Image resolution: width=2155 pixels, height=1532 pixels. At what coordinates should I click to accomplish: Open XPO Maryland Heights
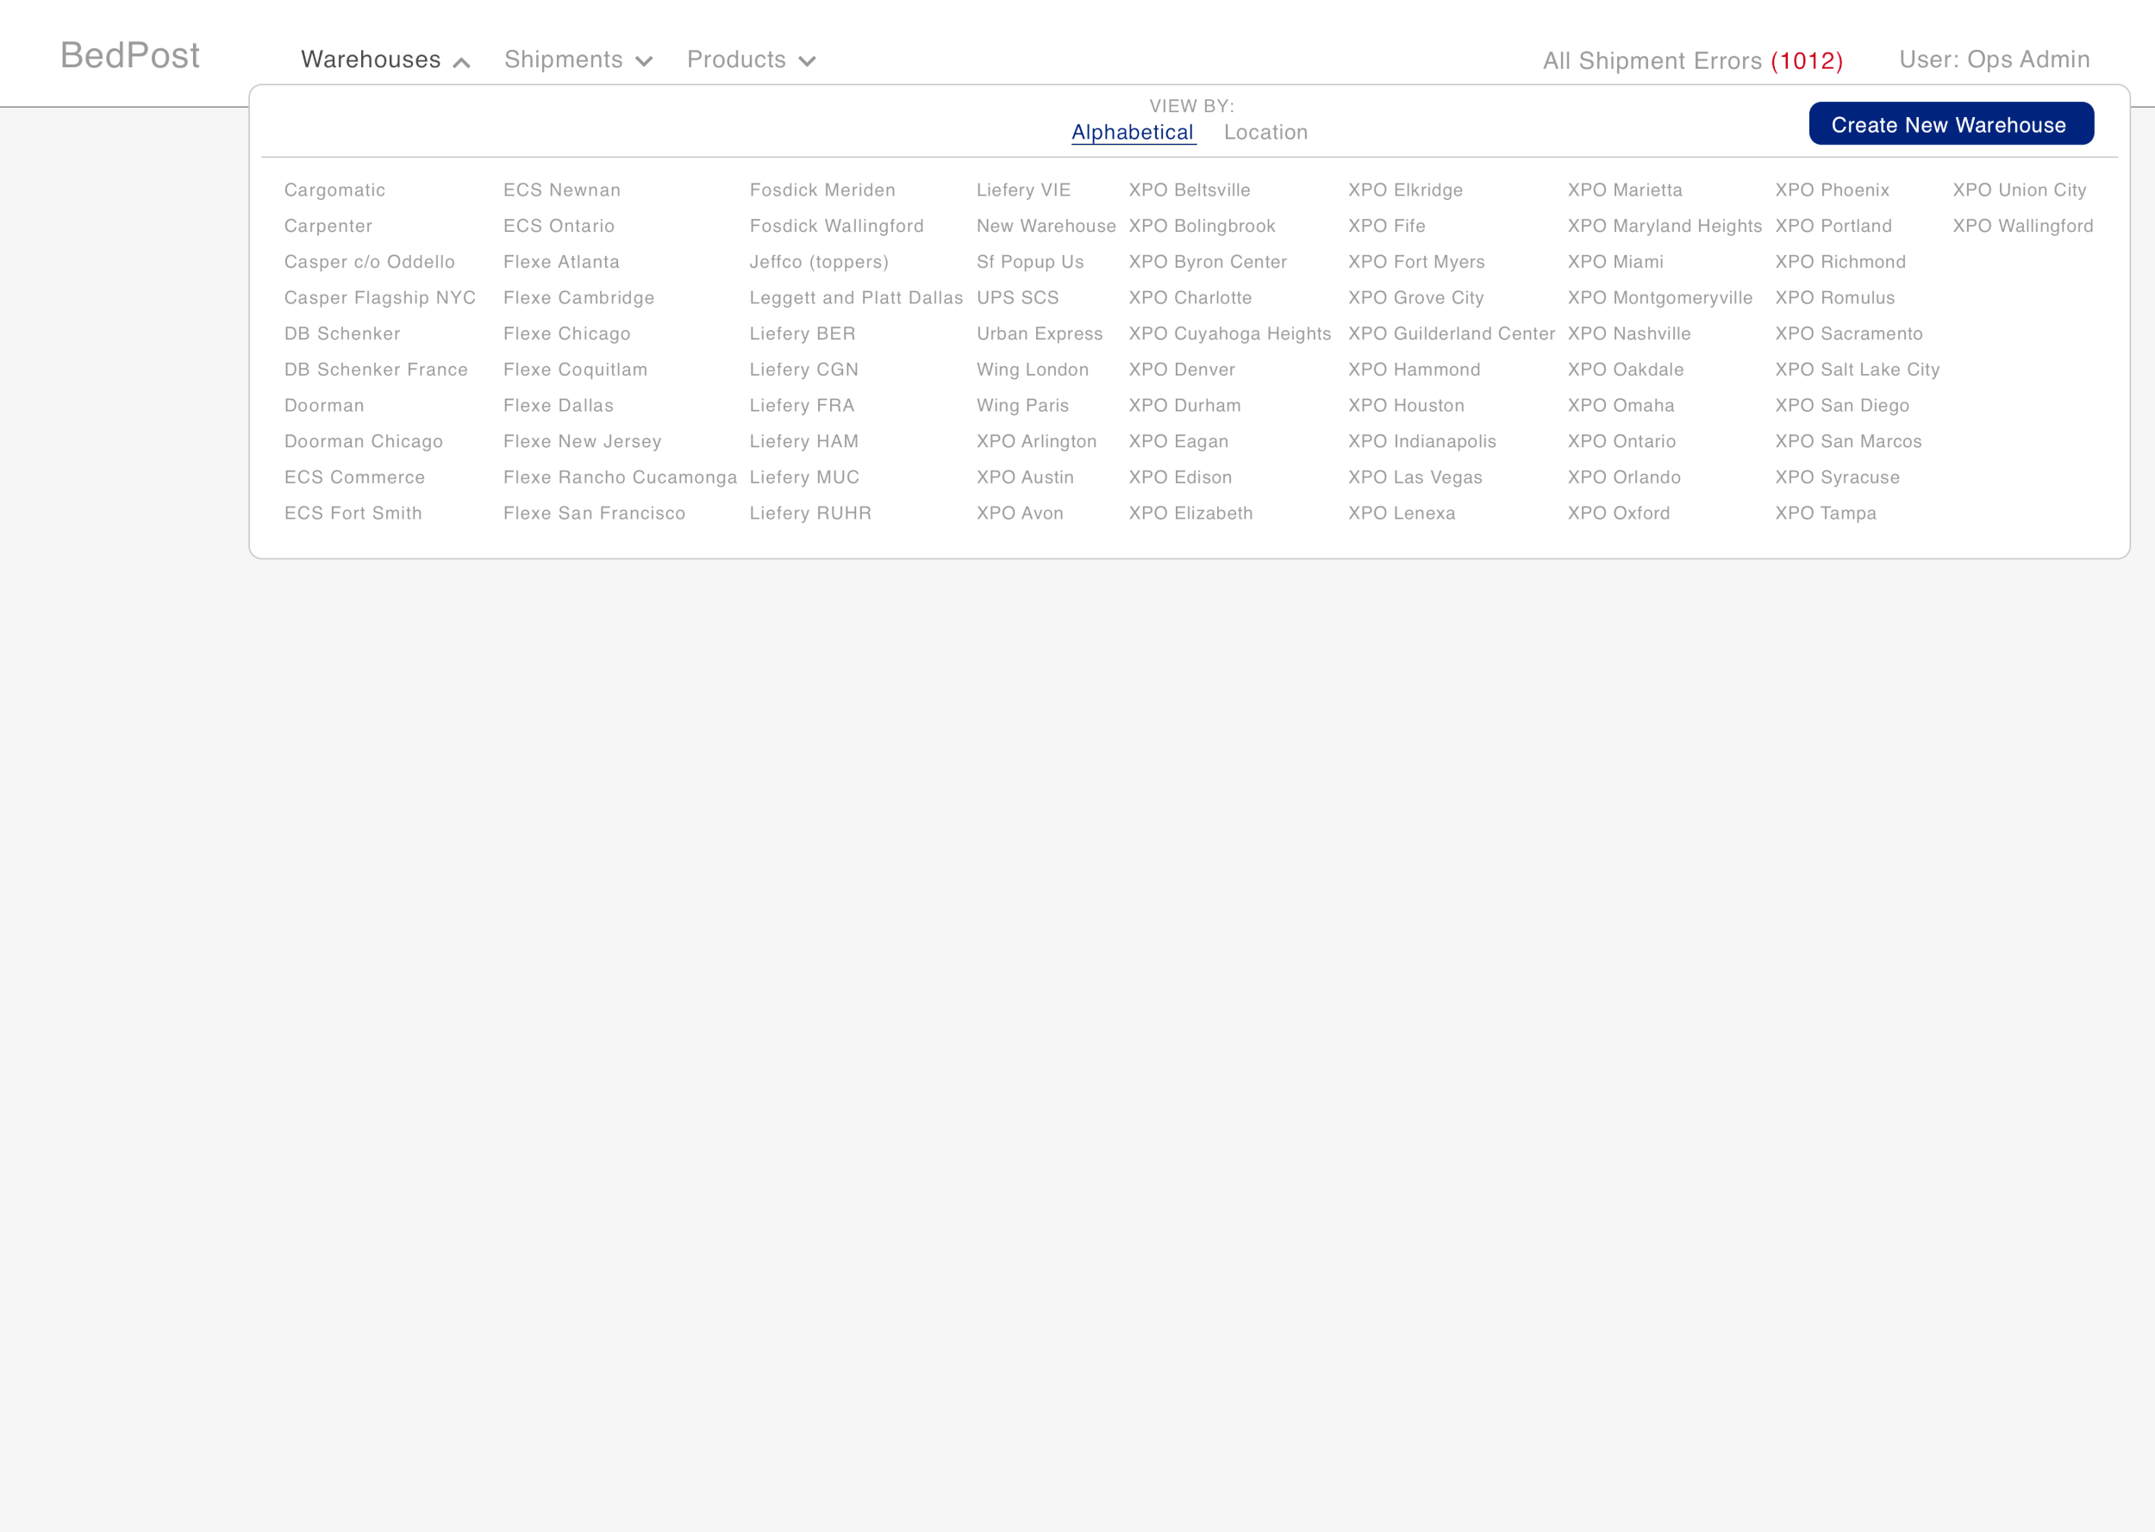pyautogui.click(x=1665, y=226)
